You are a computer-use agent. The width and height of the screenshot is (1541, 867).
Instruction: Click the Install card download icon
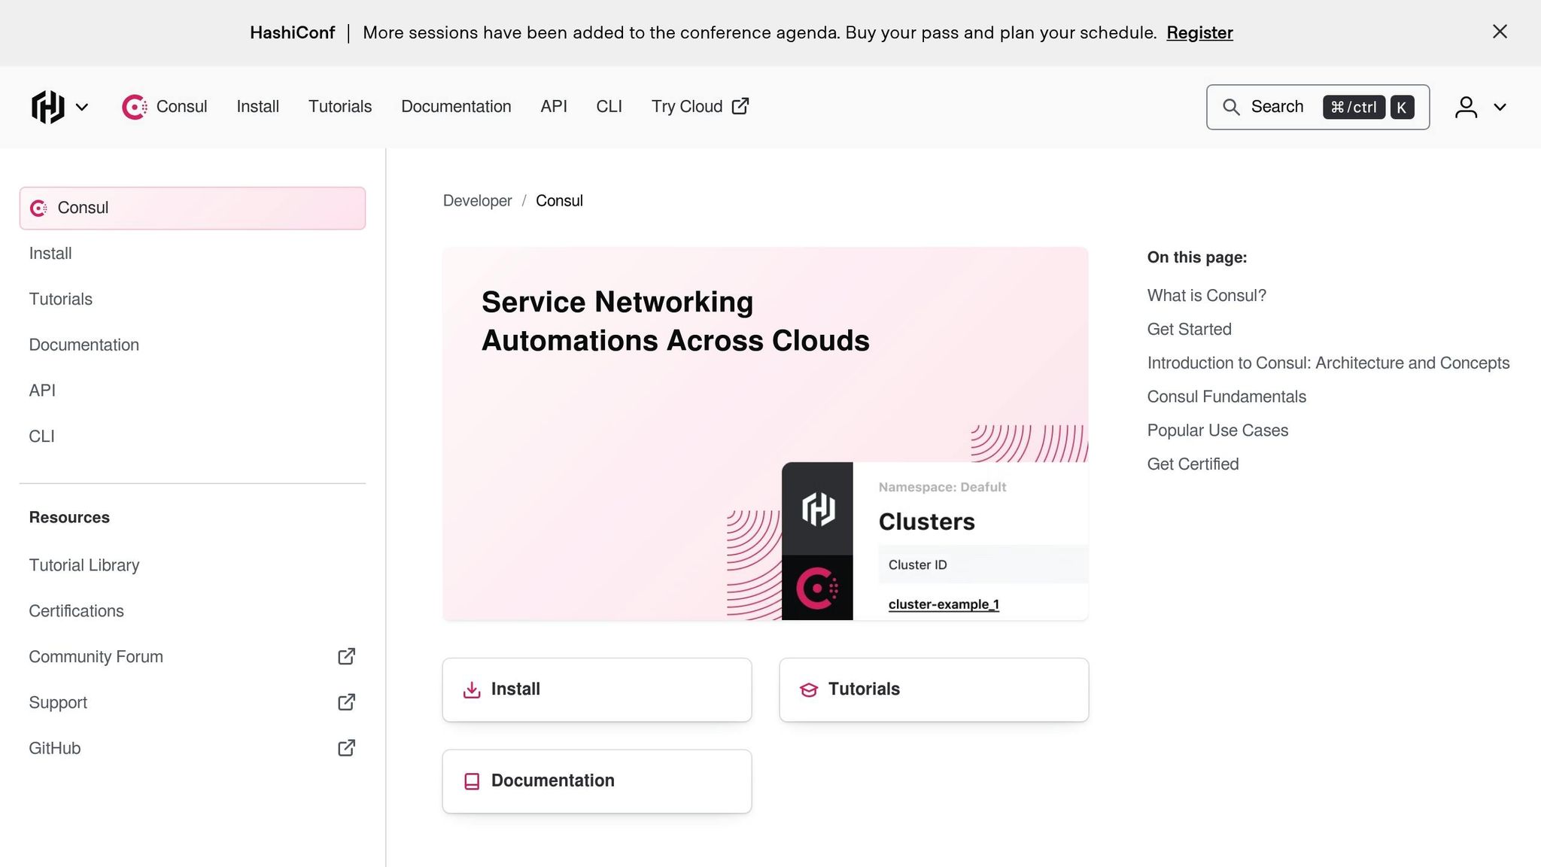472,689
